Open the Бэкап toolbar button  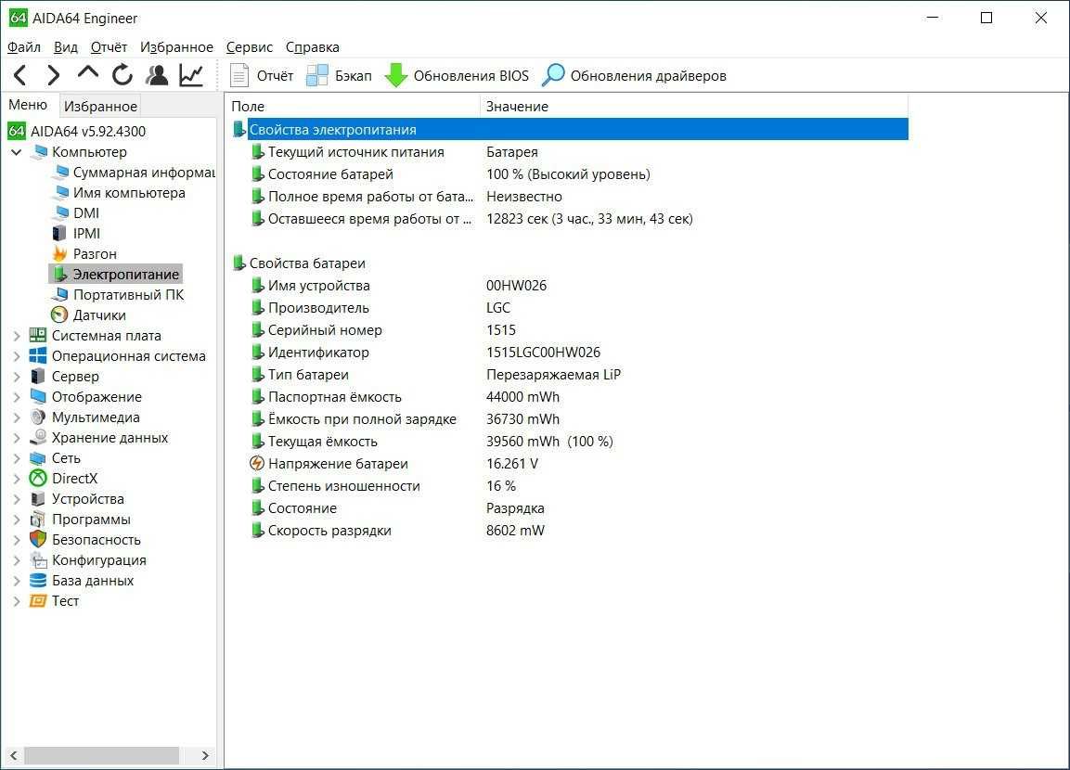click(x=339, y=76)
